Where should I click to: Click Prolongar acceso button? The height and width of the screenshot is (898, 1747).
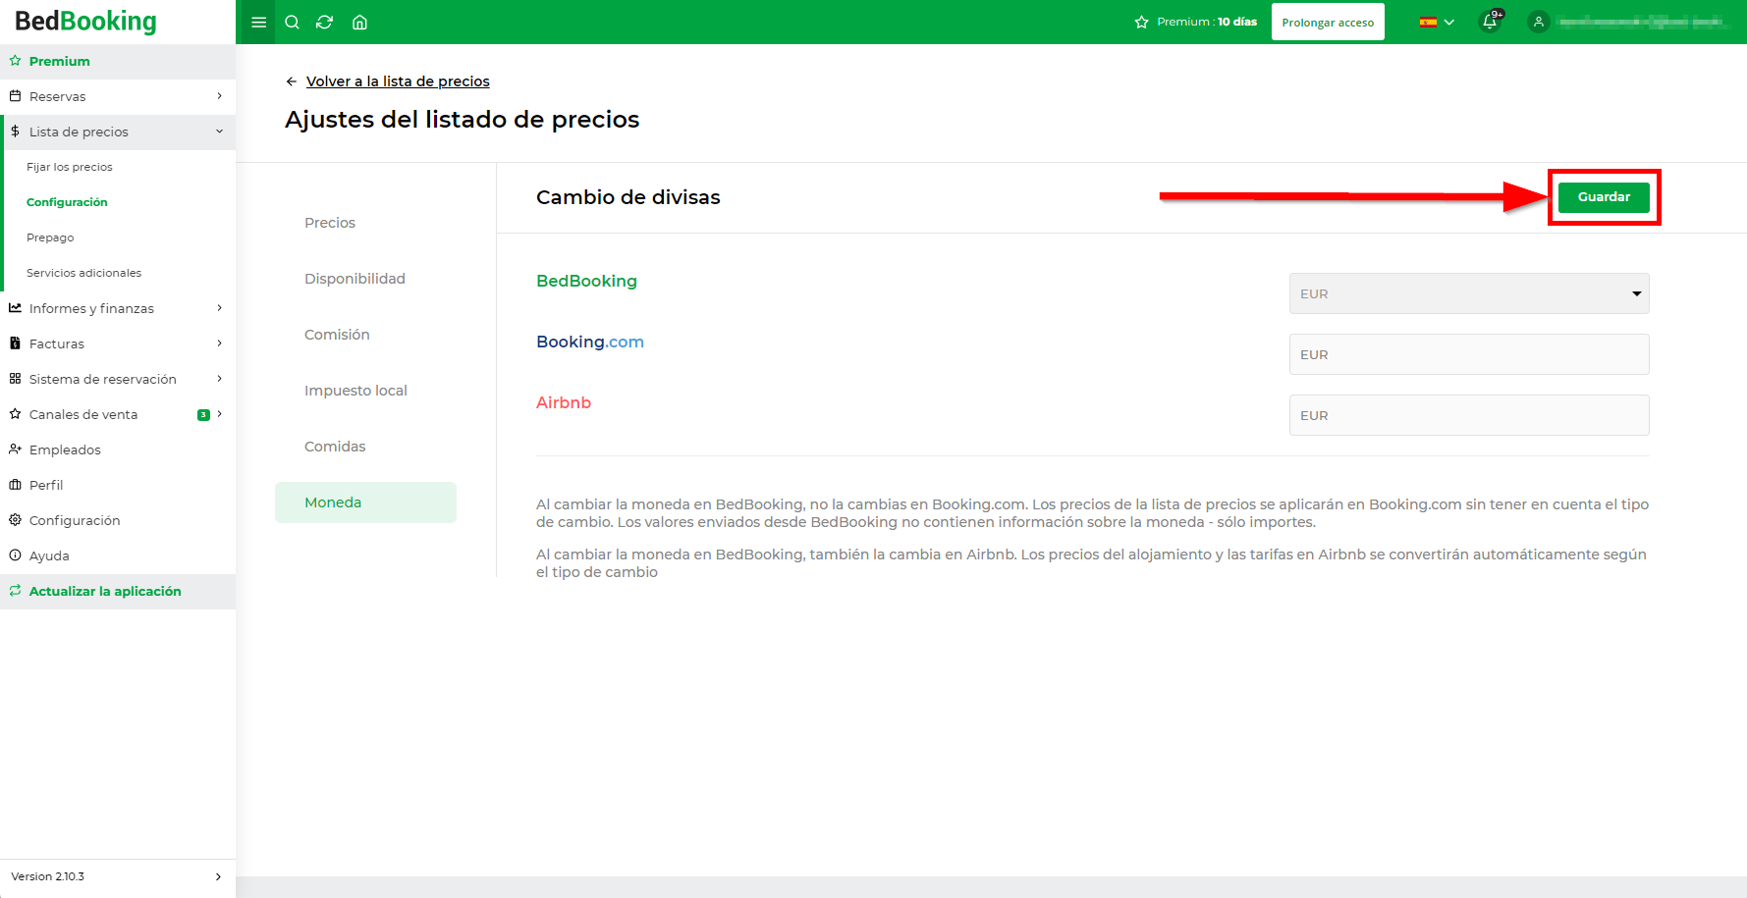(x=1328, y=22)
